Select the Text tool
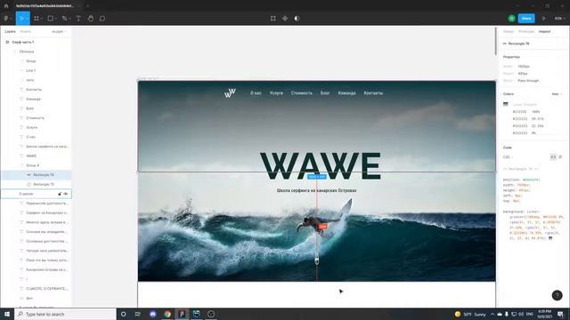The image size is (570, 320). tap(78, 18)
